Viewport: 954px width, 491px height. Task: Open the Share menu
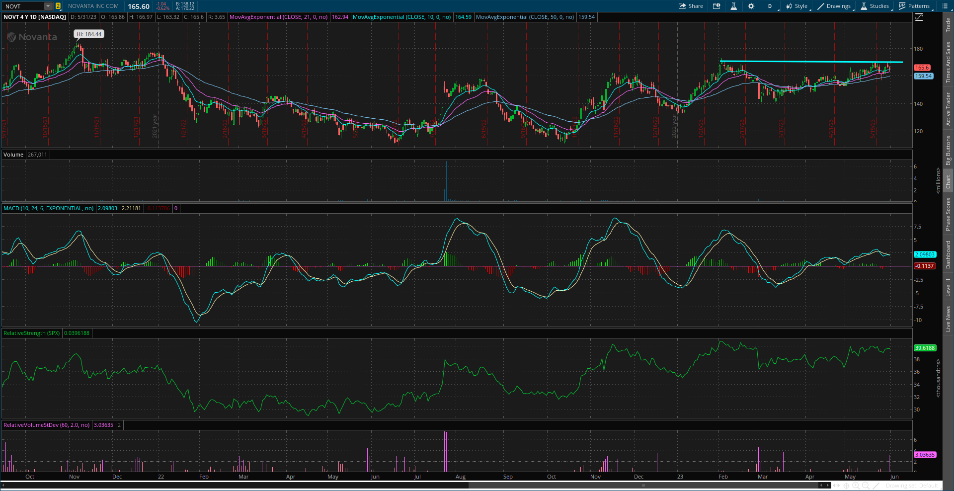coord(691,6)
